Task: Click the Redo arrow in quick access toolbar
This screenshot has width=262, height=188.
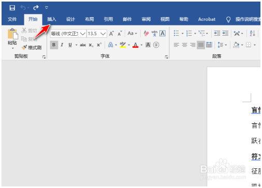Action: pos(36,8)
